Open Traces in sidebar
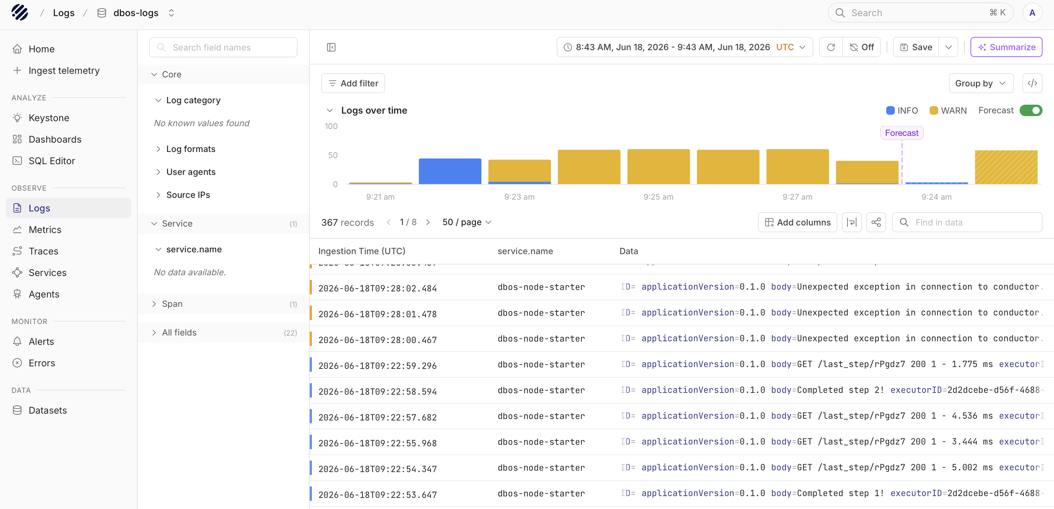The height and width of the screenshot is (509, 1054). pos(68,251)
